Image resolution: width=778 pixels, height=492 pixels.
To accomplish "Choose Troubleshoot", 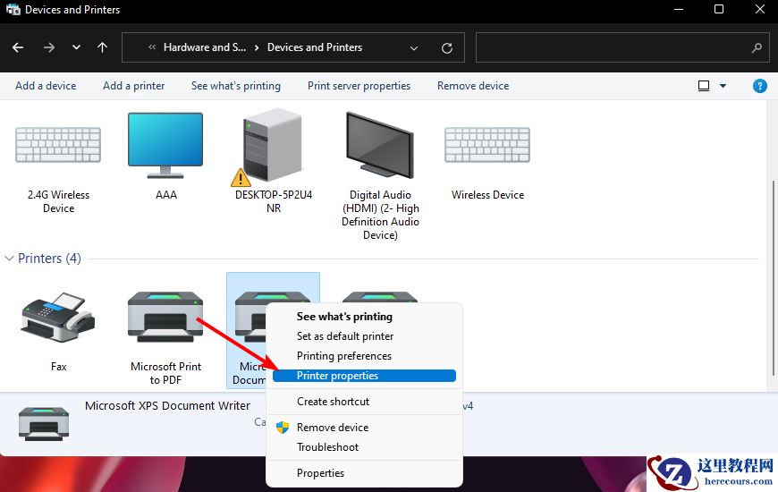I will pyautogui.click(x=327, y=446).
